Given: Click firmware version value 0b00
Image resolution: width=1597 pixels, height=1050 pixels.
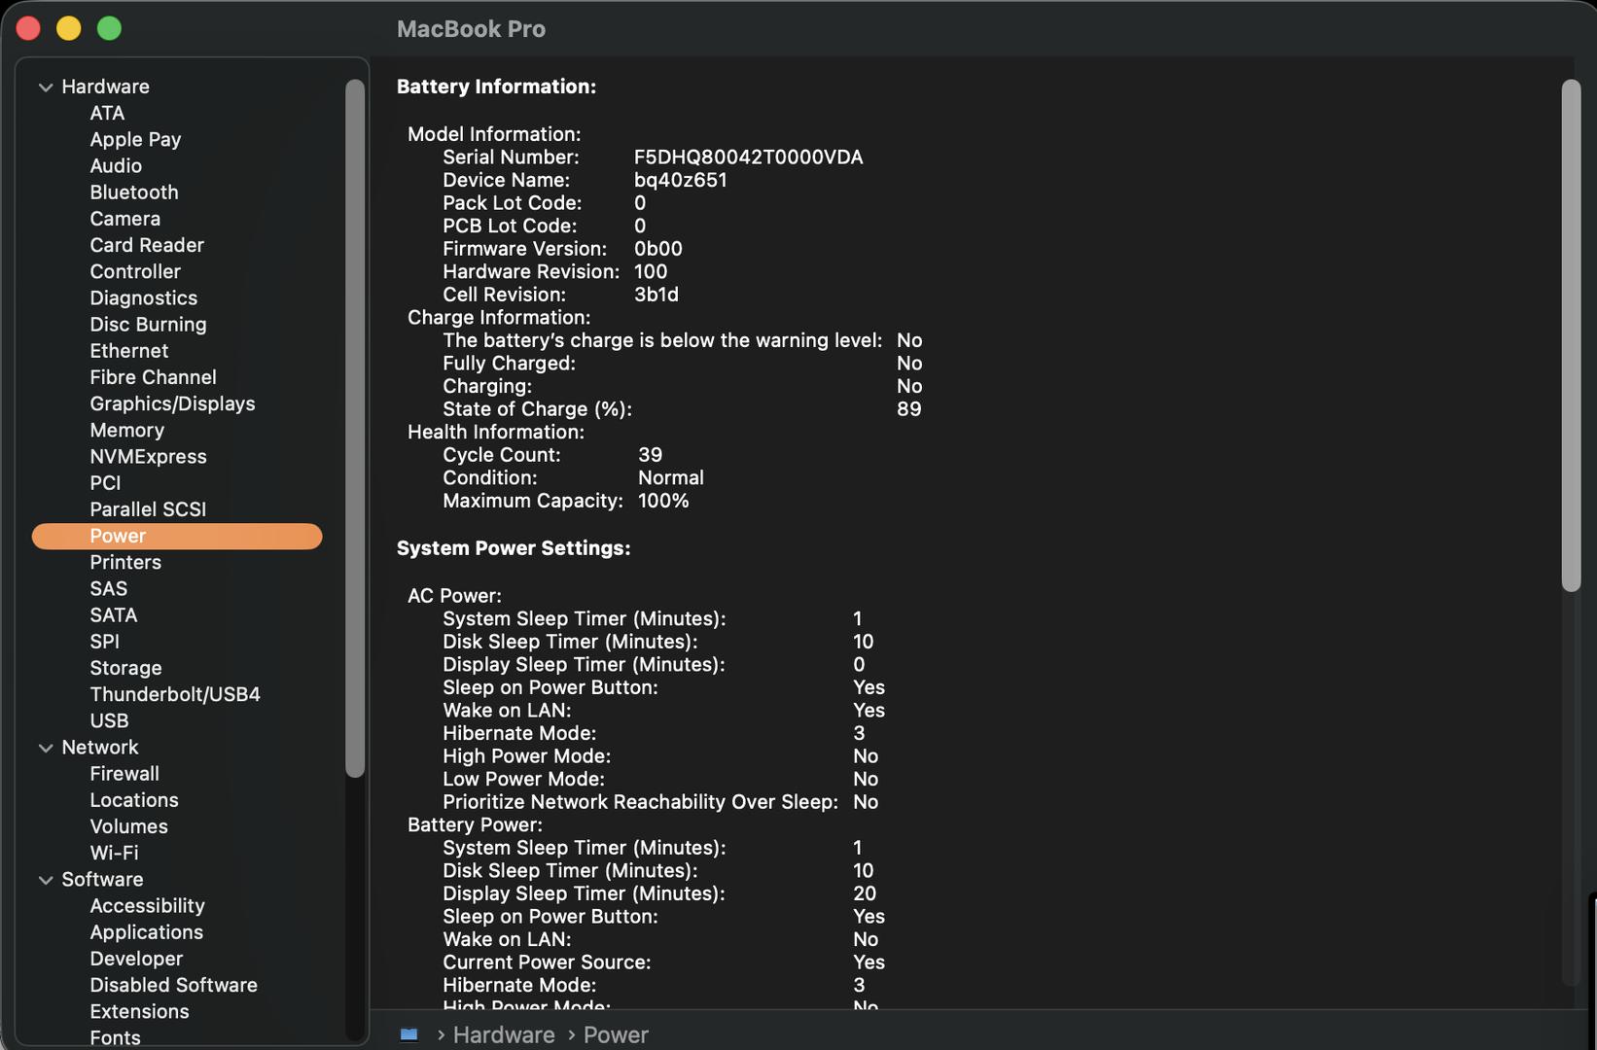Looking at the screenshot, I should click(x=657, y=248).
